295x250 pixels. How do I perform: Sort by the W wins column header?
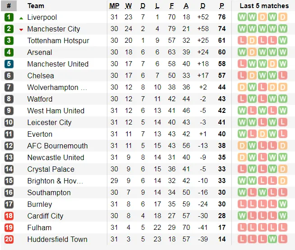pos(129,6)
